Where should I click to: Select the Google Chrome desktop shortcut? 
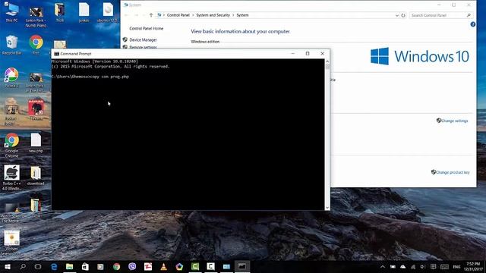point(11,146)
